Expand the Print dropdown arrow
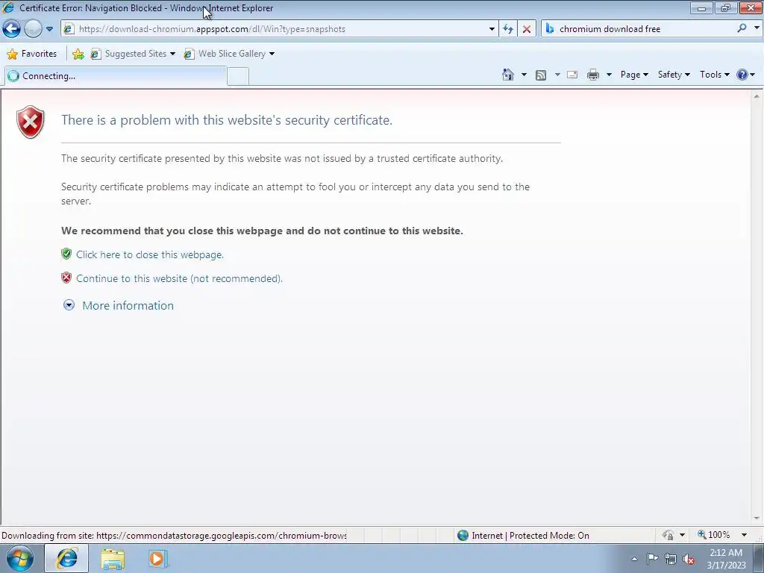This screenshot has width=764, height=573. coord(609,75)
